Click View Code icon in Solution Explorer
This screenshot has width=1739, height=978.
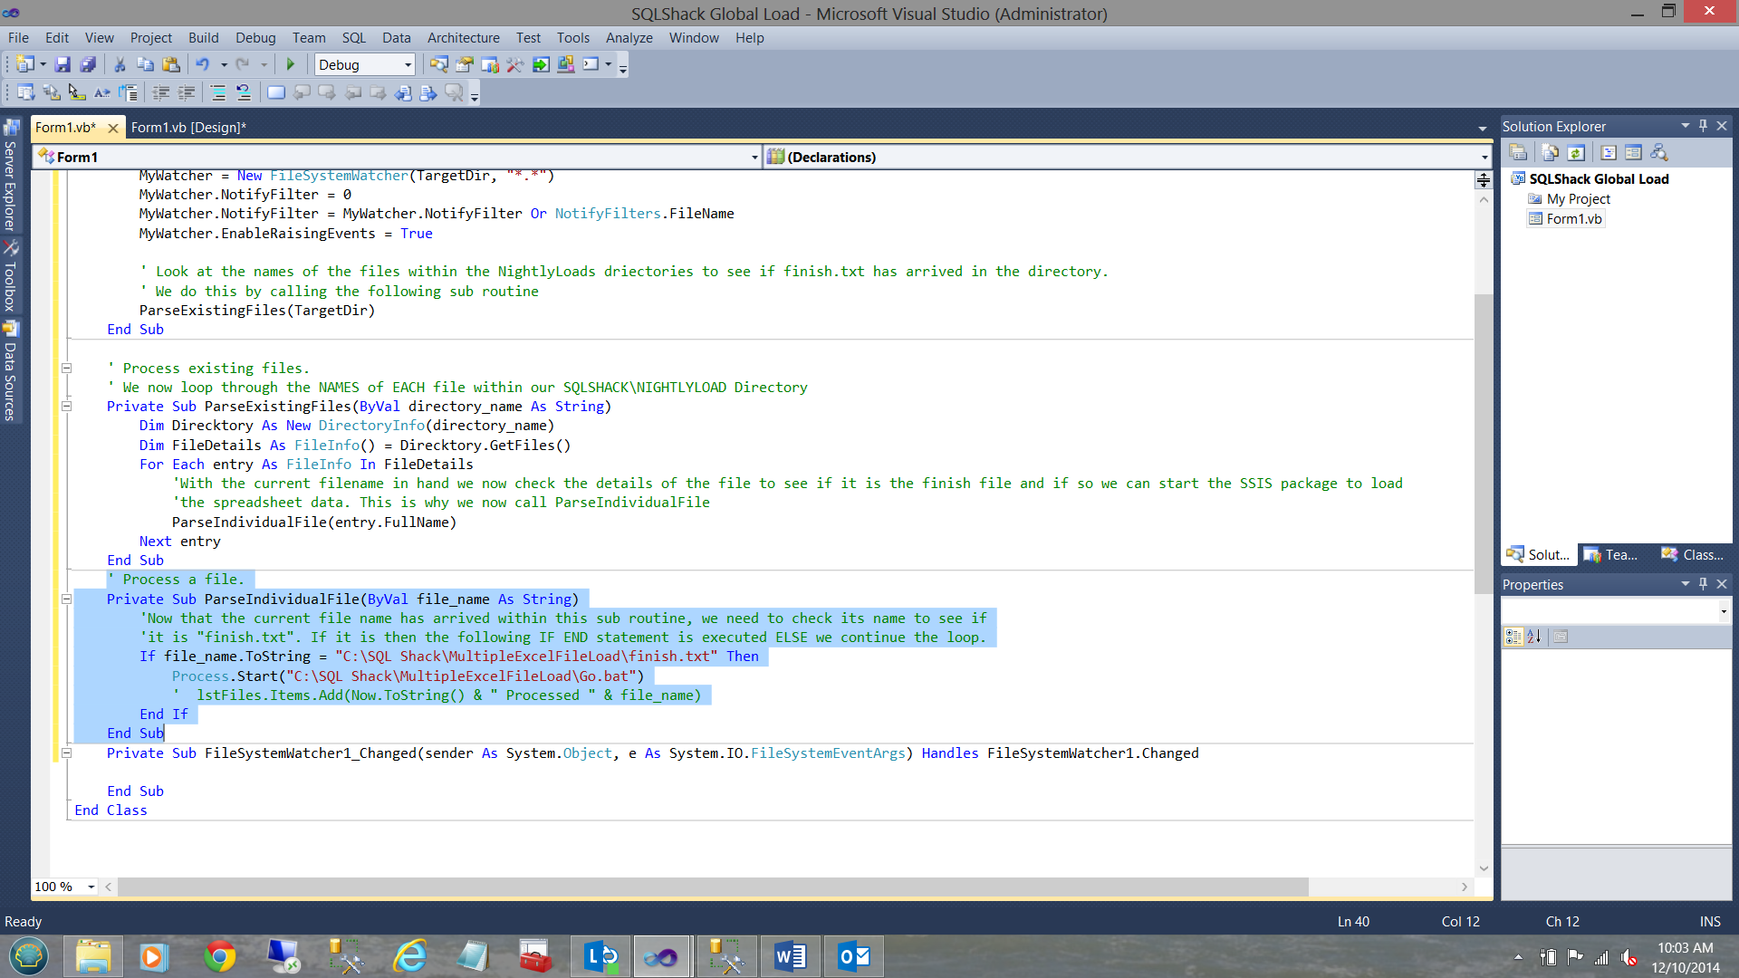click(1608, 153)
